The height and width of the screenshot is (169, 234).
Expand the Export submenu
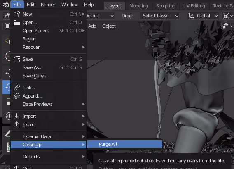pos(49,124)
